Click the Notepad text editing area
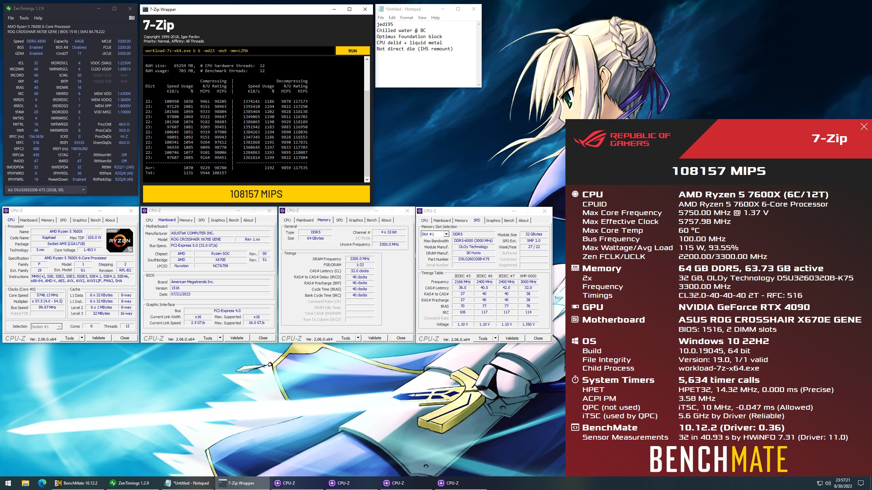872x490 pixels. coord(426,54)
